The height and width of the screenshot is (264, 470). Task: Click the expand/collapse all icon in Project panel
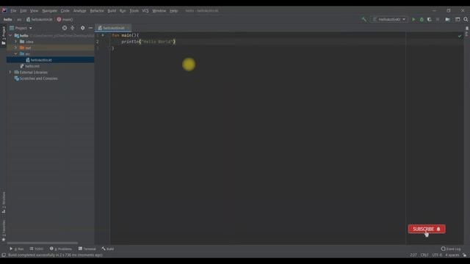click(x=73, y=28)
